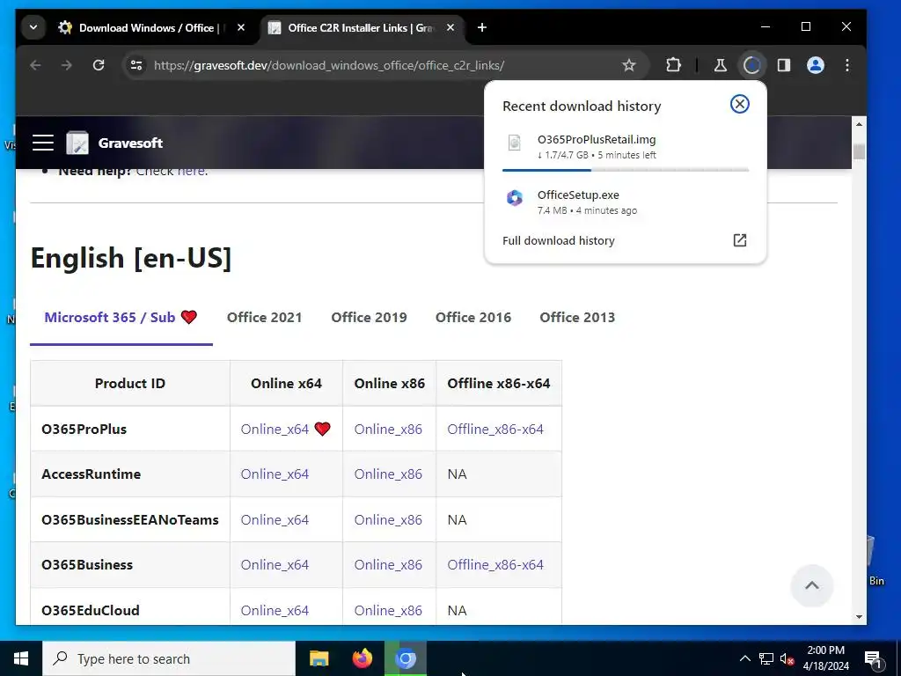Open Chrome three-dot menu
901x676 pixels.
pos(847,65)
